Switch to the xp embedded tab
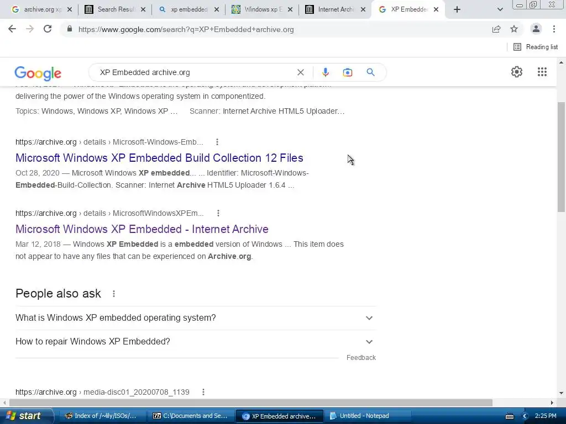This screenshot has height=424, width=566. (185, 9)
